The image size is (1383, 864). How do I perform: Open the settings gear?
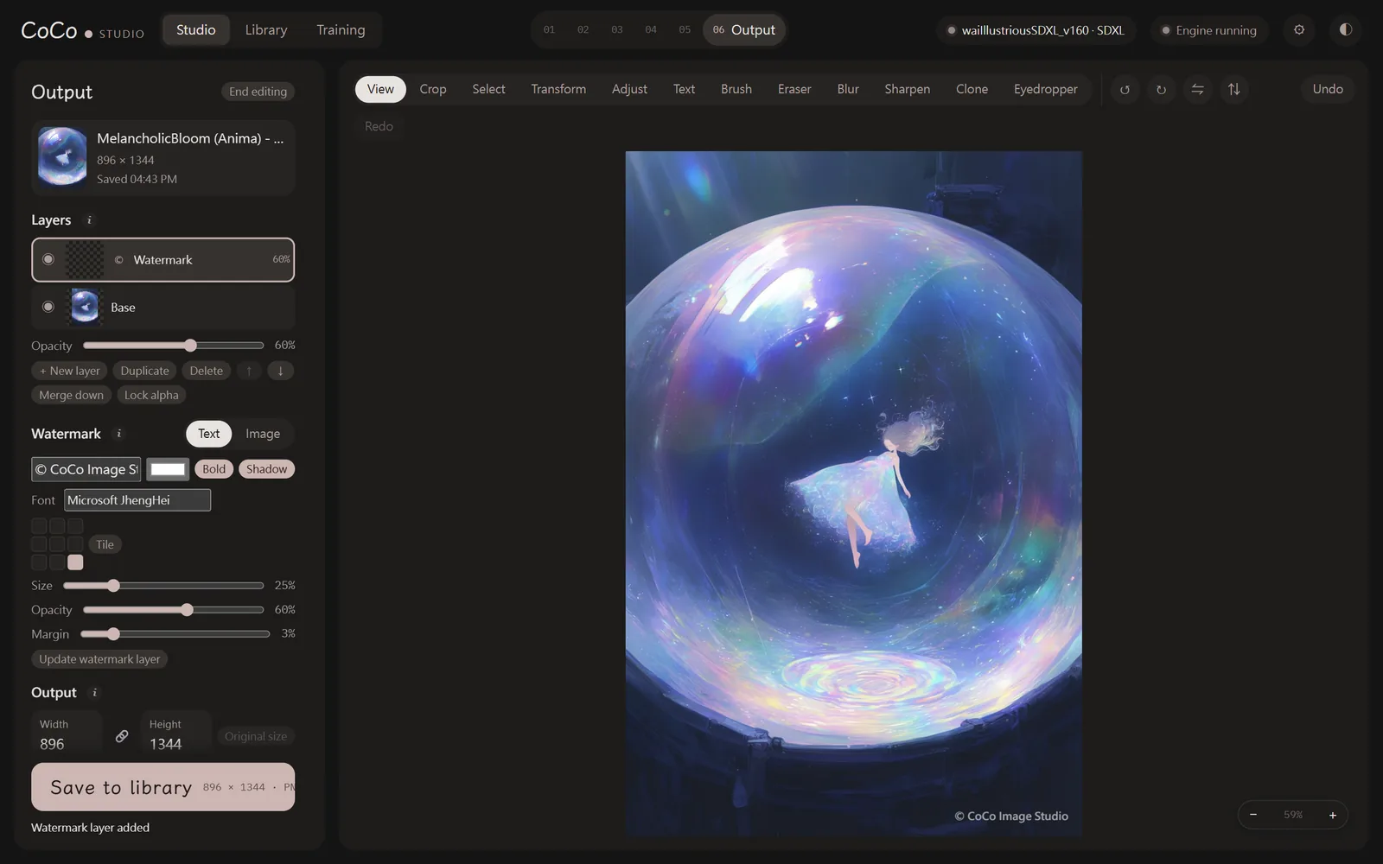click(x=1299, y=29)
